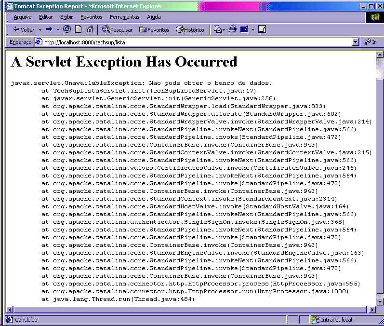Click the Forward arrow icon
The image size is (384, 326).
click(x=49, y=29)
